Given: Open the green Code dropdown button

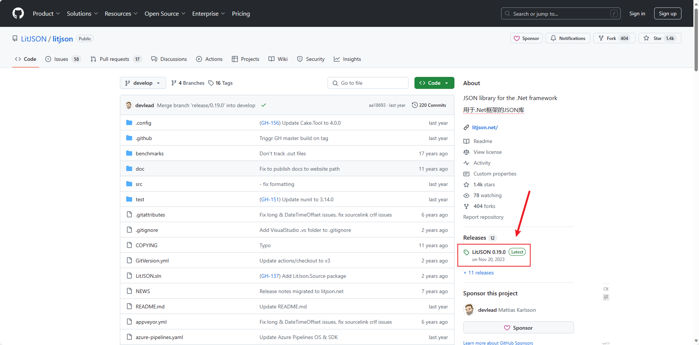Looking at the screenshot, I should tap(434, 83).
